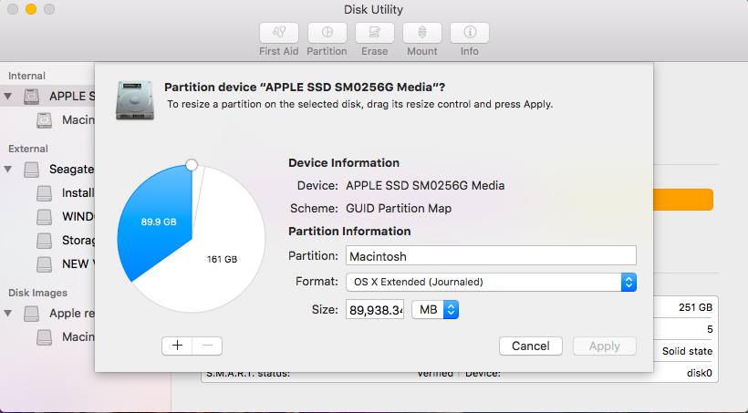The height and width of the screenshot is (413, 748).
Task: Add a partition with the plus button
Action: 177,346
